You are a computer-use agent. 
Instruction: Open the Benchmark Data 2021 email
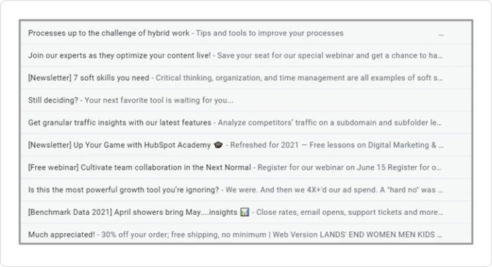point(246,212)
